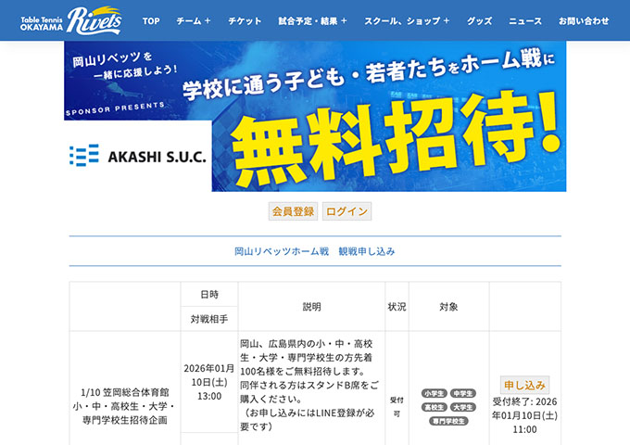This screenshot has width=630, height=445.
Task: Expand the スクール、ショップ menu
Action: pos(407,21)
